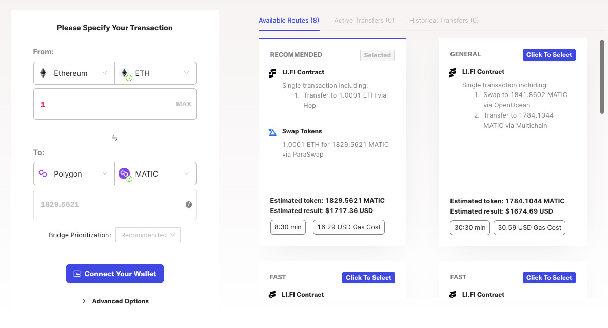Open the Ethereum source chain dropdown
The height and width of the screenshot is (328, 608).
click(74, 73)
